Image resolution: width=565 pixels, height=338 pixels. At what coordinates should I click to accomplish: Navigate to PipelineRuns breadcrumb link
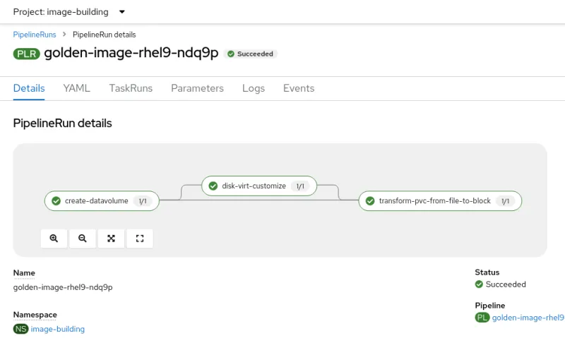coord(35,35)
